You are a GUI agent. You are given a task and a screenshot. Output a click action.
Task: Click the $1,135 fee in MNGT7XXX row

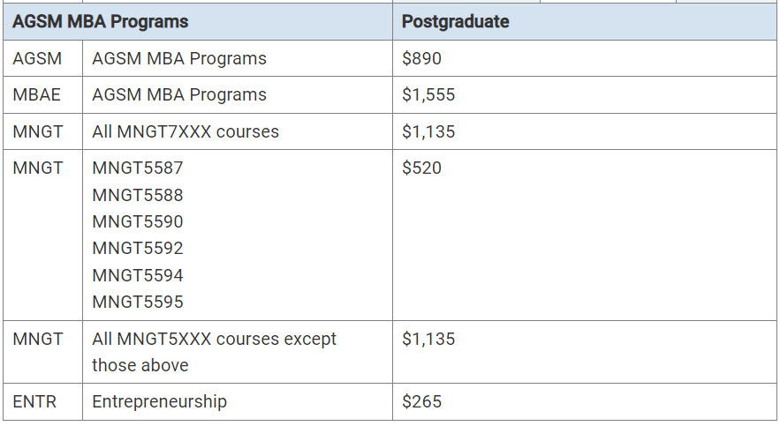point(428,131)
